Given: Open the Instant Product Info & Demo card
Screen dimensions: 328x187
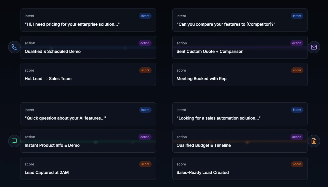Looking at the screenshot, I should click(88, 141).
